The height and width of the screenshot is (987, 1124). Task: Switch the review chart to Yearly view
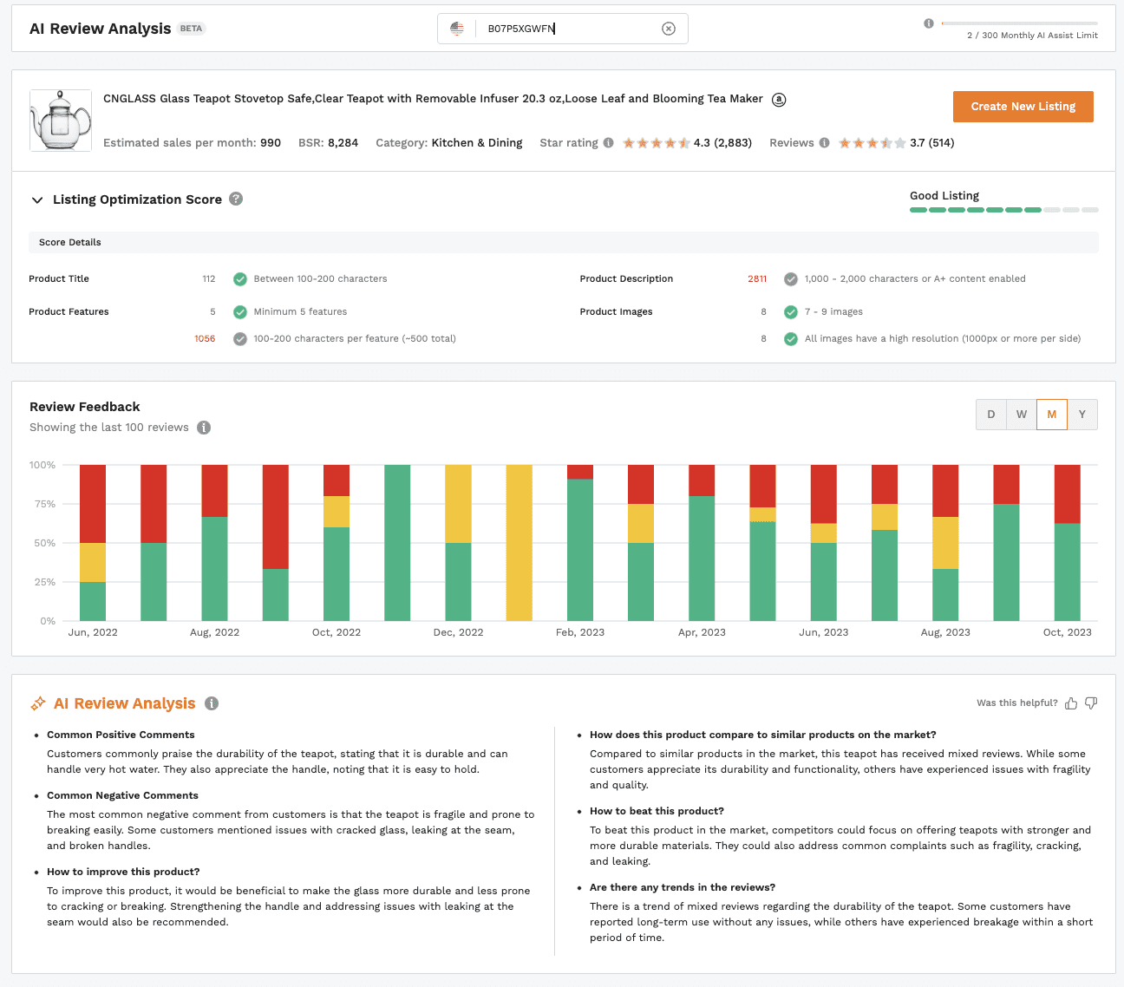point(1082,415)
